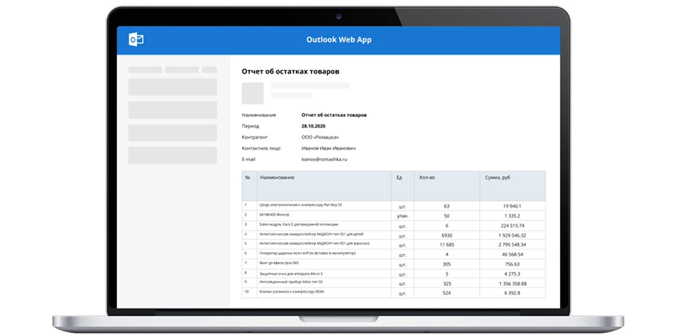
Task: Select the narrow third sidebar tab placeholder
Action: (x=209, y=70)
